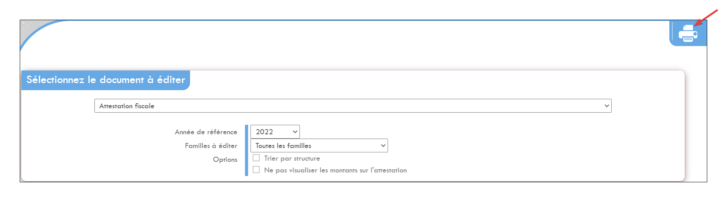Click the blue vertical separator bar beside the fields

tap(247, 150)
